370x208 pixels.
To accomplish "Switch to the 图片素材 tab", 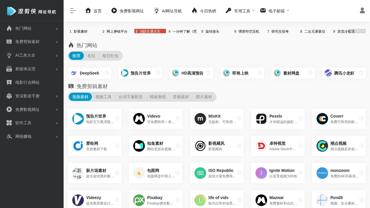I will (x=204, y=97).
